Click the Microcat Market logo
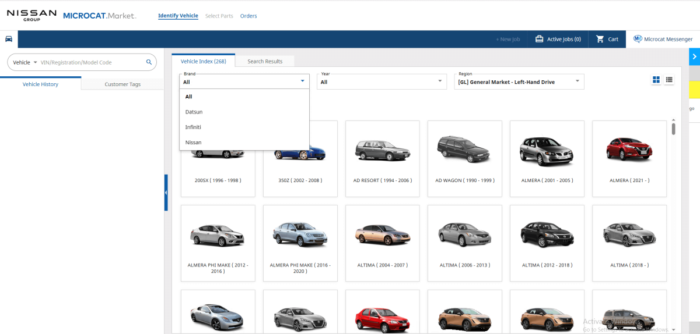 (x=99, y=16)
